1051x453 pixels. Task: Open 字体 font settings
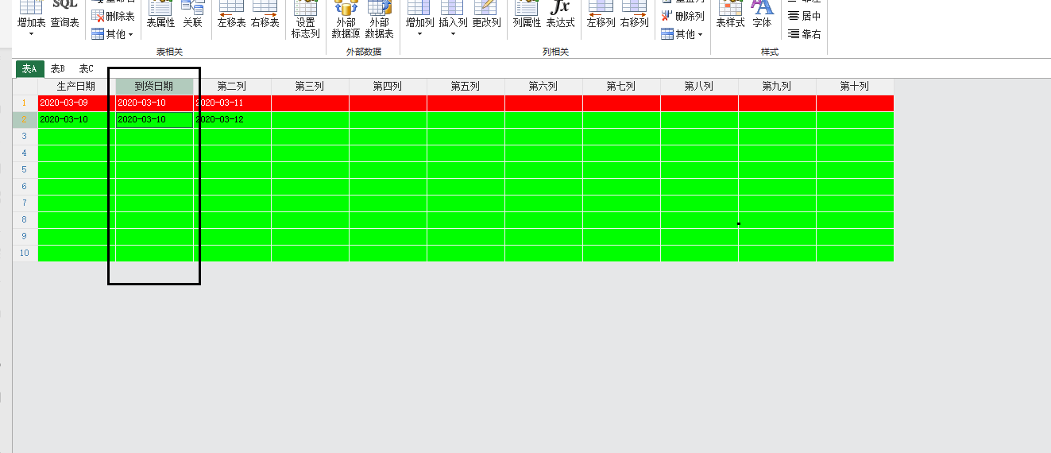coord(762,14)
